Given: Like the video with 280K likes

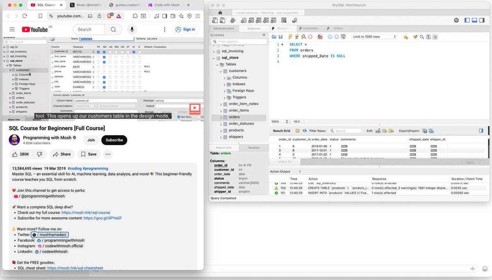Looking at the screenshot, I should click(20, 154).
